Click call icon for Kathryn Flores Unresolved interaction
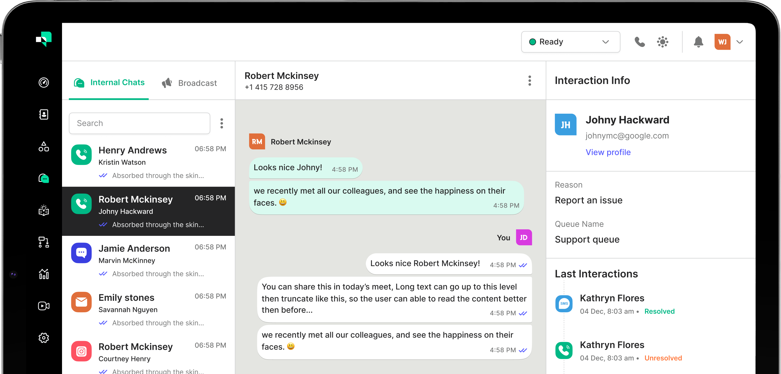Viewport: 781px width, 374px height. 564,350
